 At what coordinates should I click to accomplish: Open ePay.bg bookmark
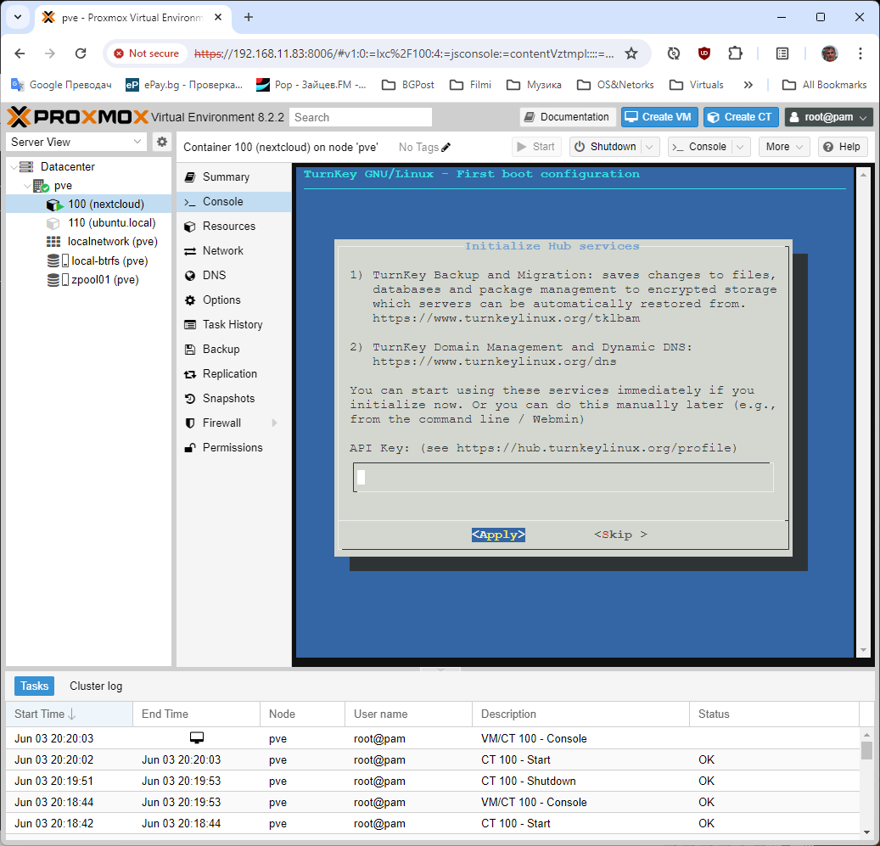click(x=184, y=85)
